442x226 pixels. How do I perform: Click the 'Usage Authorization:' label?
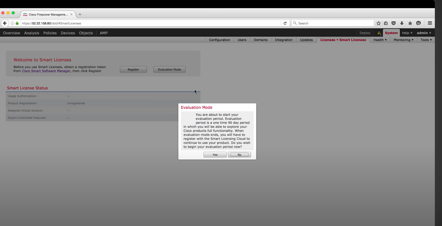[x=22, y=96]
